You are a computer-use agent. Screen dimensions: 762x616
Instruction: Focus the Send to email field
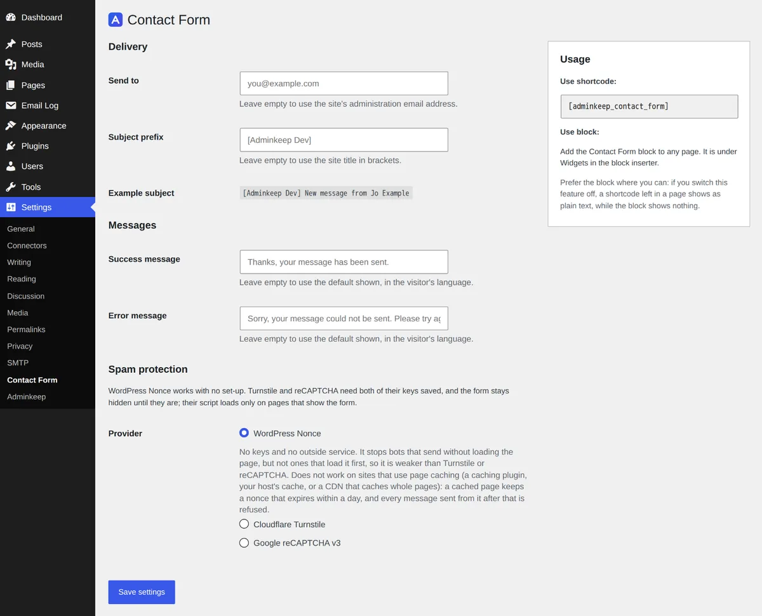pos(344,83)
